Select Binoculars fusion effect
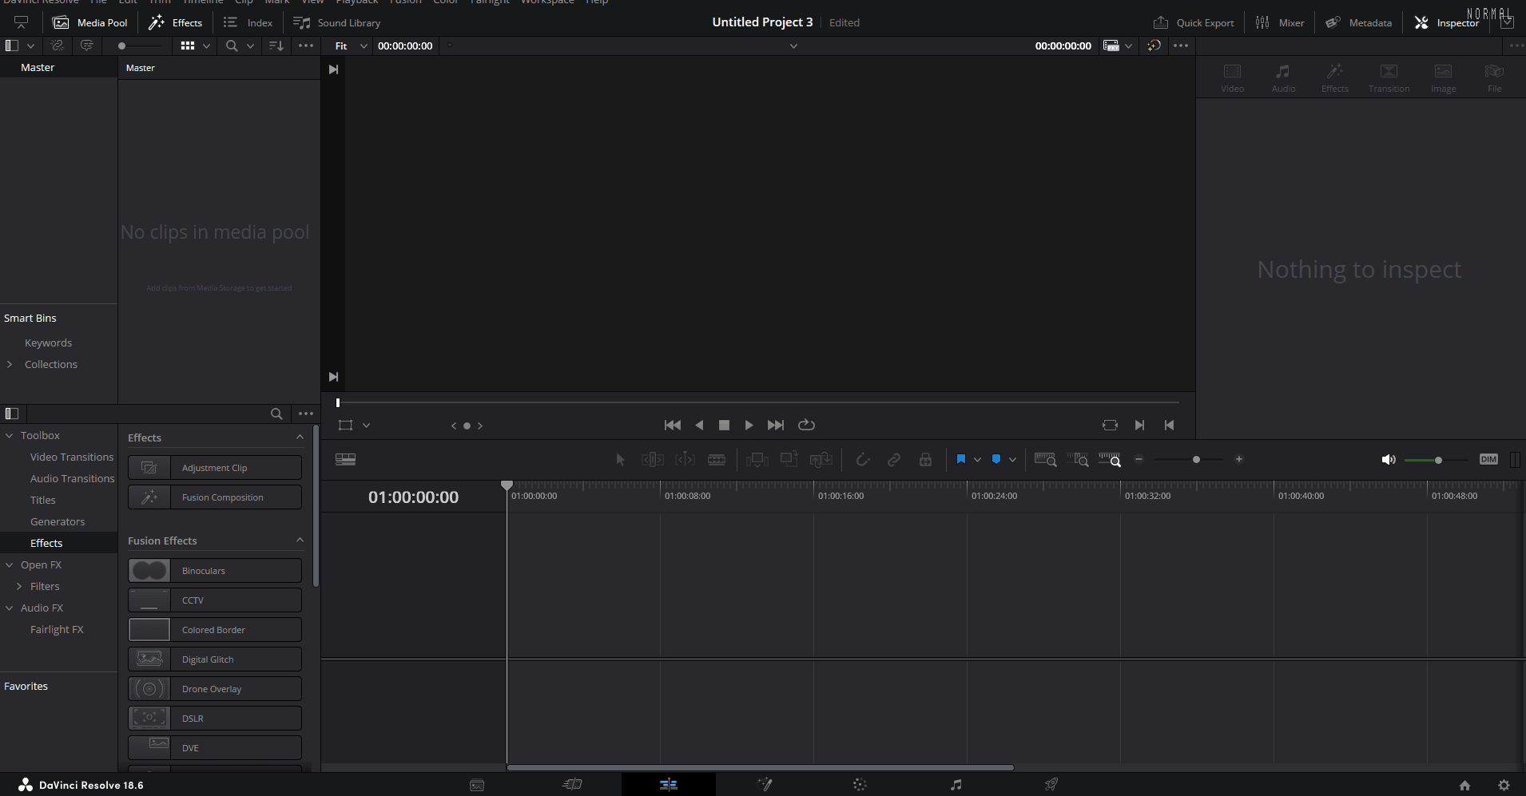Screen dimensions: 1526x796 (215, 570)
